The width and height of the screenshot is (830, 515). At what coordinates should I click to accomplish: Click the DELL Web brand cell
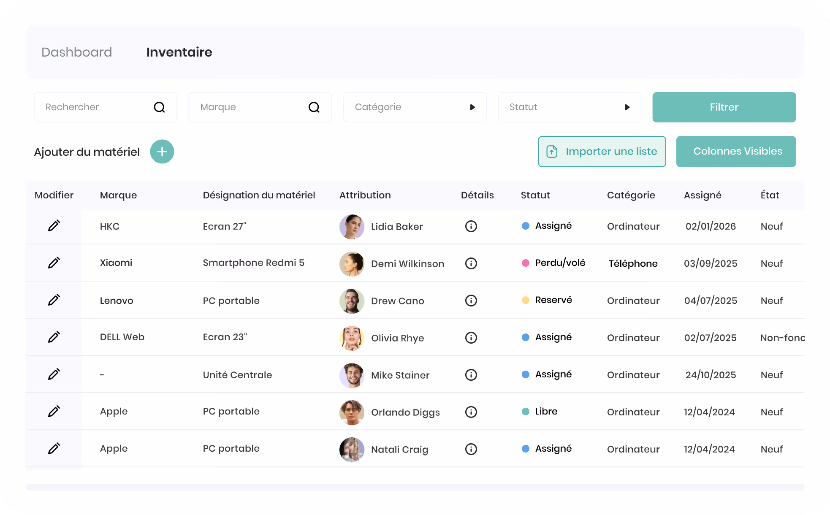click(x=122, y=337)
